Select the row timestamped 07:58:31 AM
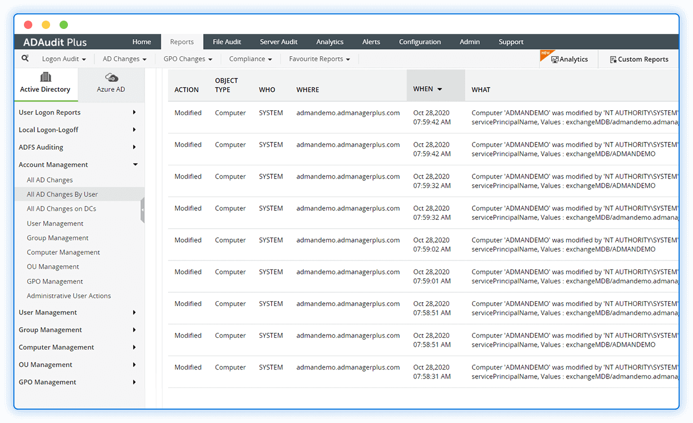693x423 pixels. click(423, 372)
